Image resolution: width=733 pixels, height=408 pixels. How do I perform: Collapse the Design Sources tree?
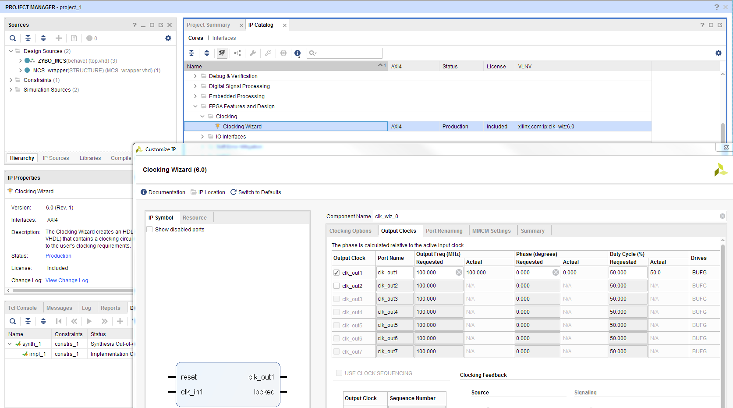pos(11,51)
